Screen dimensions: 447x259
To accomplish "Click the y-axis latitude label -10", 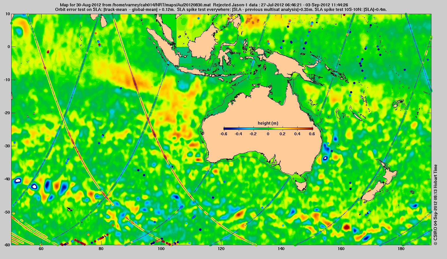I will (7, 80).
